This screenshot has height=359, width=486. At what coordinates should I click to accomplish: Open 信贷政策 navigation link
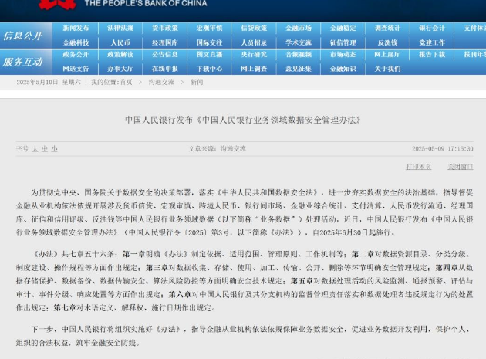[254, 29]
